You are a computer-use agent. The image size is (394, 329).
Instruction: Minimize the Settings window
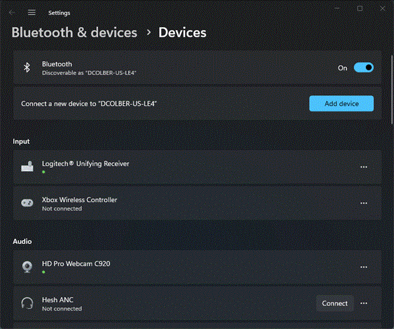click(338, 9)
